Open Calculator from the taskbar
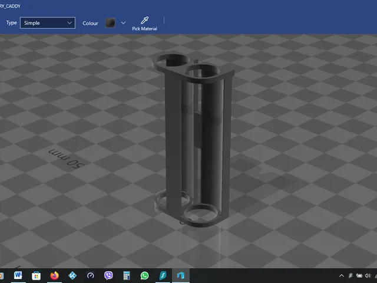Image resolution: width=377 pixels, height=283 pixels. point(127,275)
